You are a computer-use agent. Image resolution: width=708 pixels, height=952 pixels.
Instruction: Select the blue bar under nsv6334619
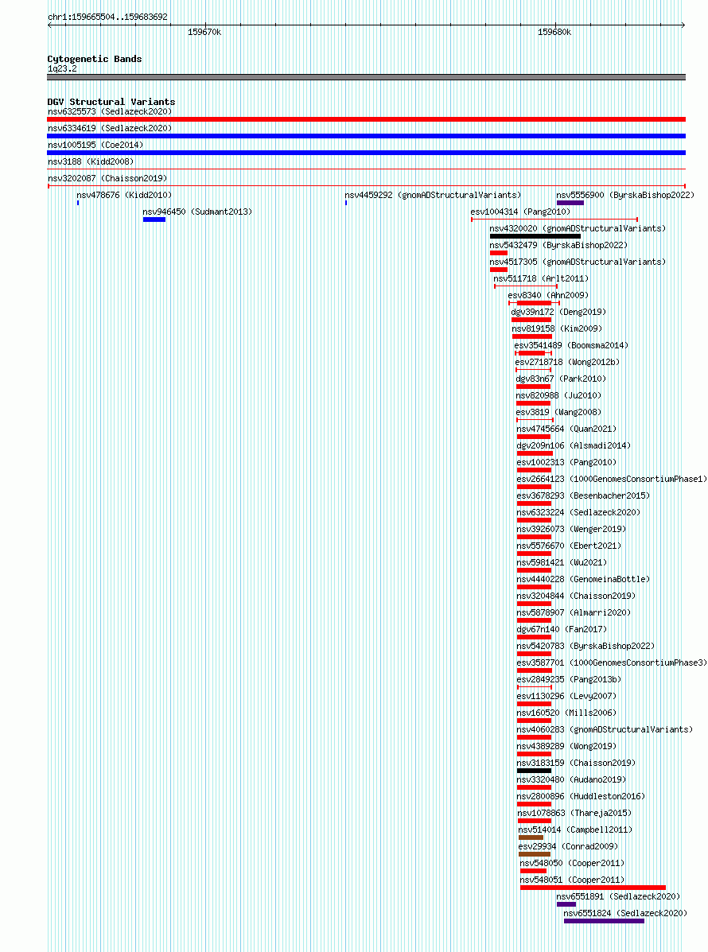[x=367, y=136]
